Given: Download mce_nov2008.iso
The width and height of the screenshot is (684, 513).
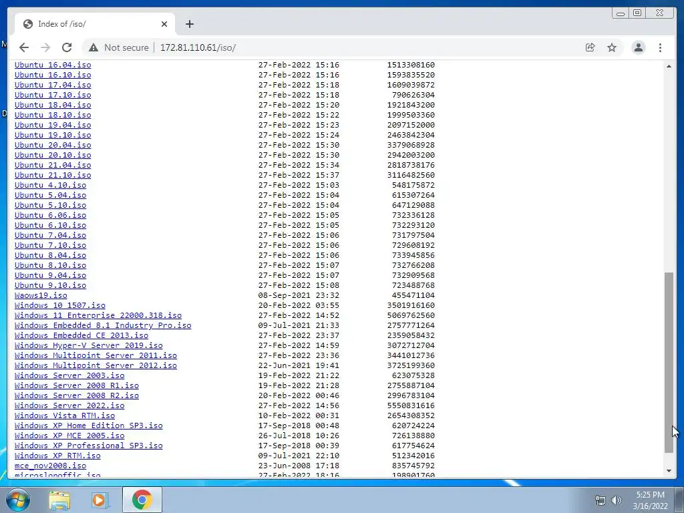Looking at the screenshot, I should [x=50, y=466].
